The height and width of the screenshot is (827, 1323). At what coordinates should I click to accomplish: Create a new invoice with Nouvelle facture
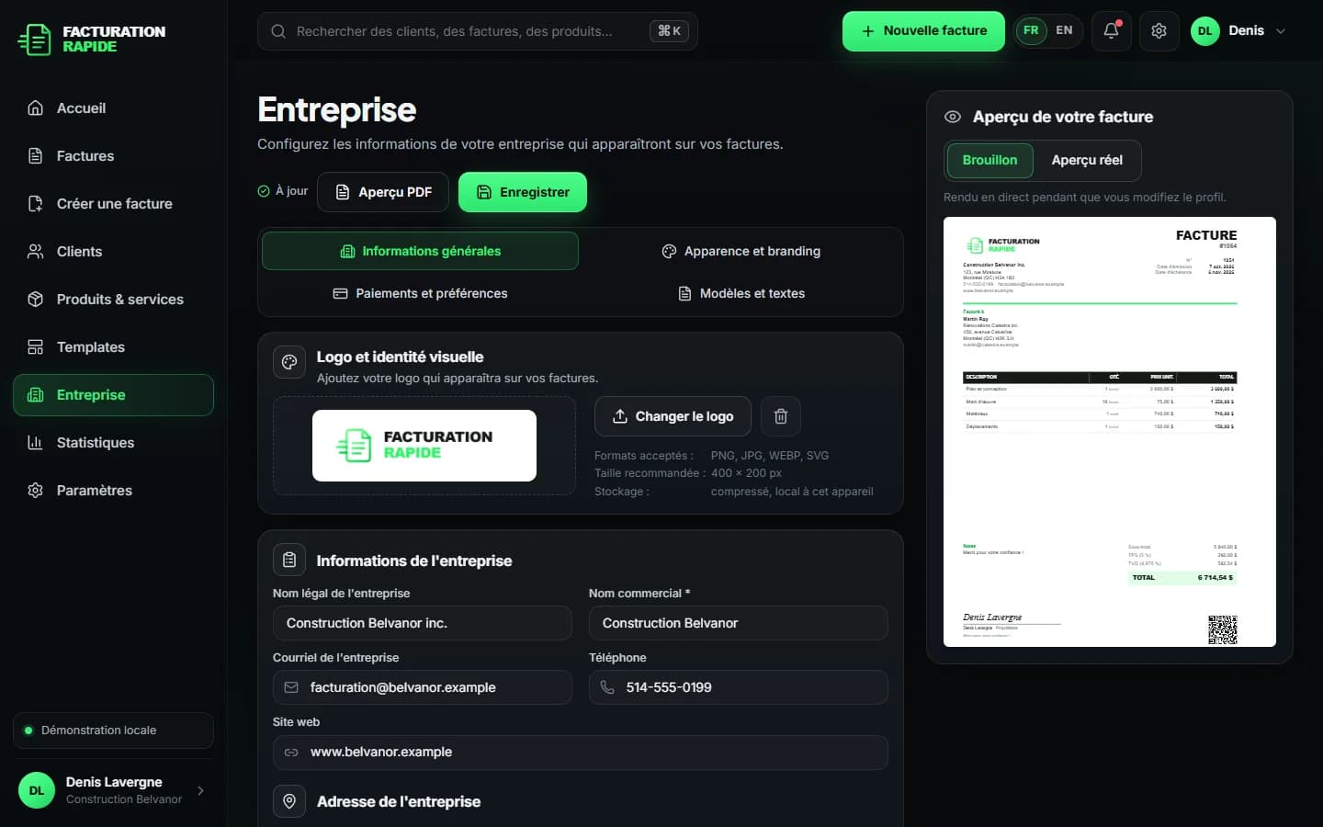[923, 31]
